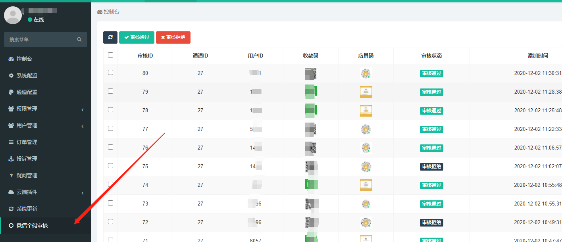
Task: Click the red 审核拒绝 button
Action: tap(173, 37)
